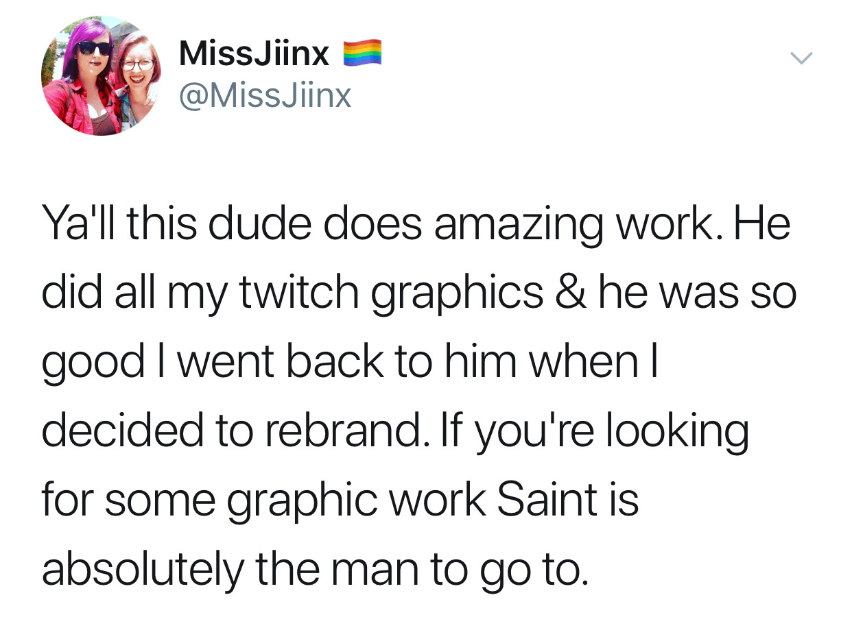Open the MissJiinx profile avatar photo
The image size is (852, 617).
click(x=102, y=75)
